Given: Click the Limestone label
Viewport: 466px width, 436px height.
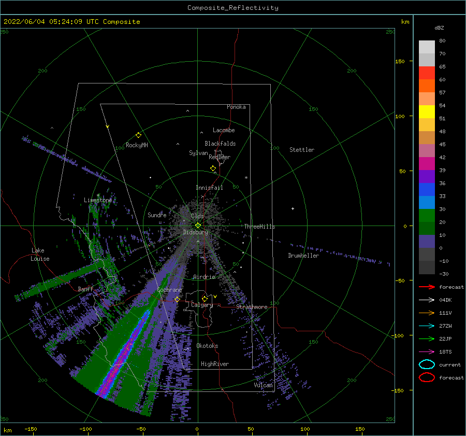Looking at the screenshot, I should click(98, 200).
